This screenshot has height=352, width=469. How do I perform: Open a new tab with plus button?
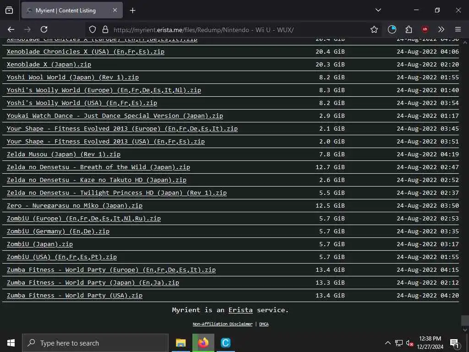(132, 11)
